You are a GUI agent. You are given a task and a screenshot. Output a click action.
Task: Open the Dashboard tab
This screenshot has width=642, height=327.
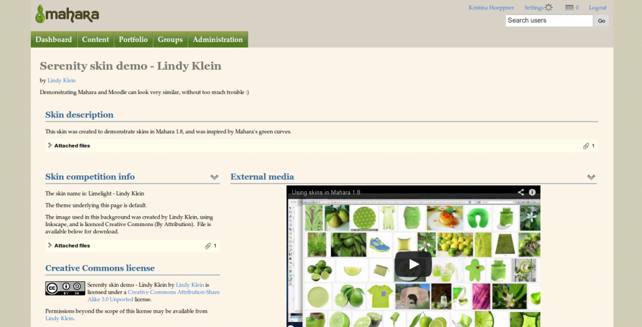pos(54,39)
